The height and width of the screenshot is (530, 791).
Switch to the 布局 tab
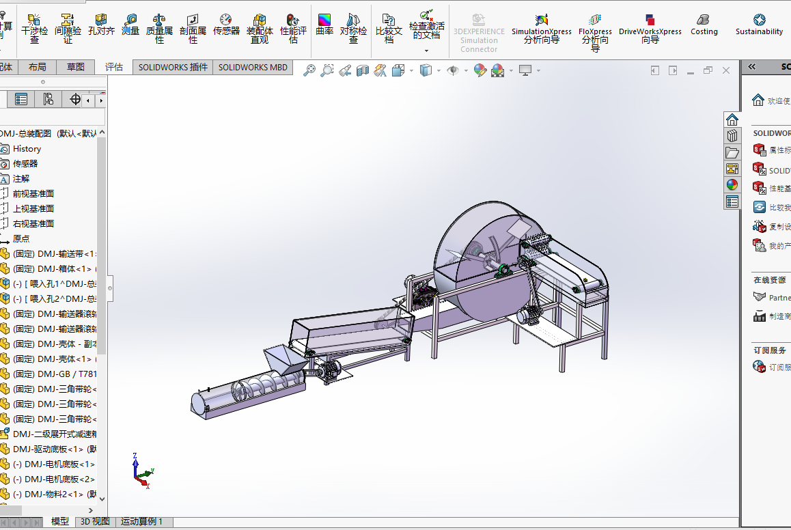click(38, 67)
